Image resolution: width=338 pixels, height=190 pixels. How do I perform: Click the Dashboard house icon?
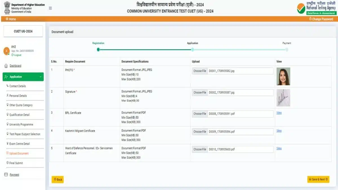(x=6, y=66)
